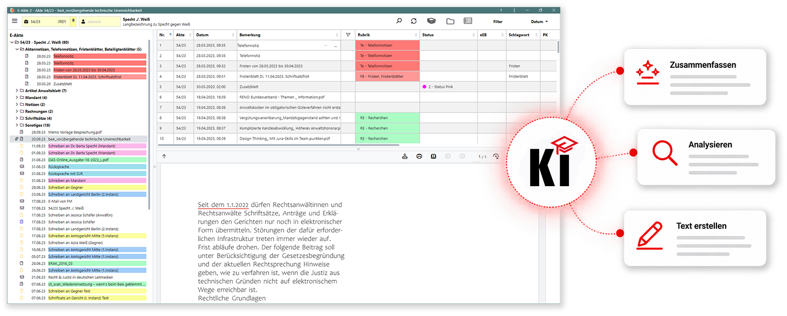Expand the Sonstiges (18) folder

17,125
